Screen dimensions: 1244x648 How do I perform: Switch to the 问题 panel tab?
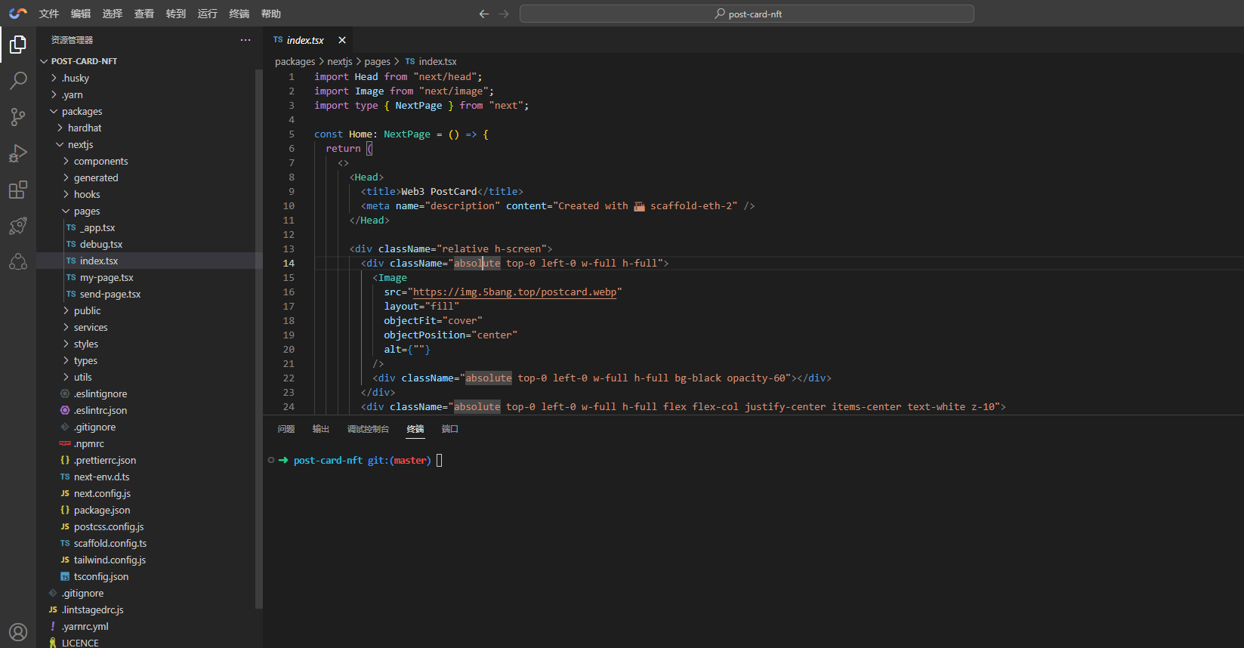(286, 429)
